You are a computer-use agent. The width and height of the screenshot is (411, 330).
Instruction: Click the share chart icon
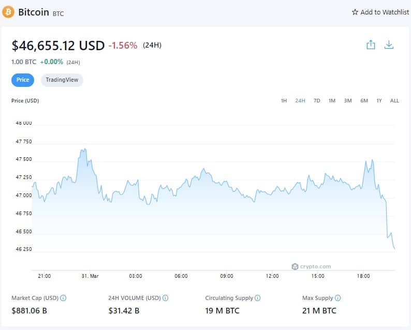(371, 45)
